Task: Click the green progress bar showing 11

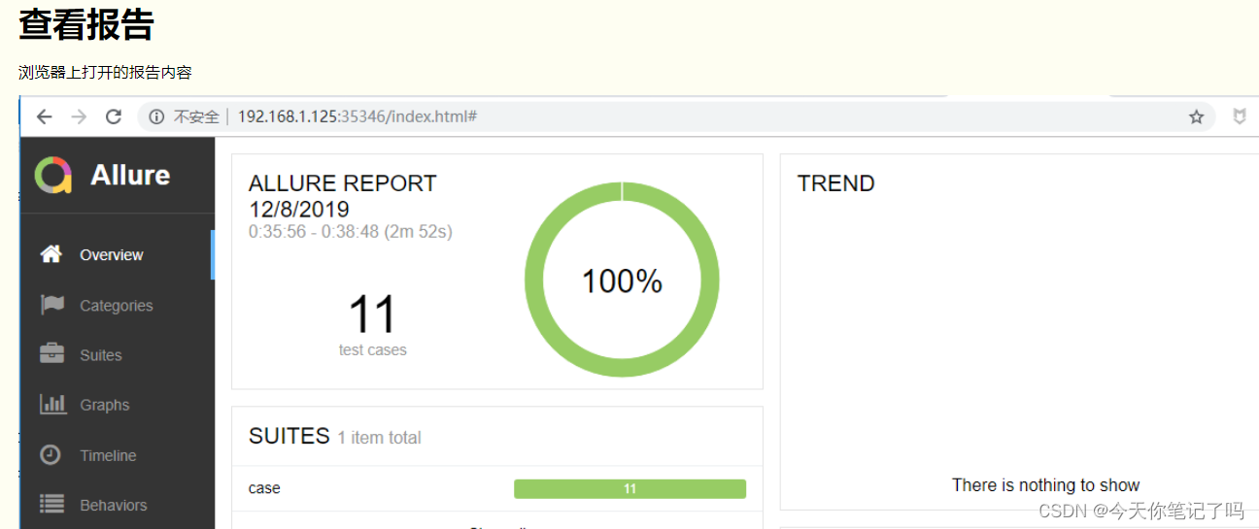Action: [x=629, y=489]
